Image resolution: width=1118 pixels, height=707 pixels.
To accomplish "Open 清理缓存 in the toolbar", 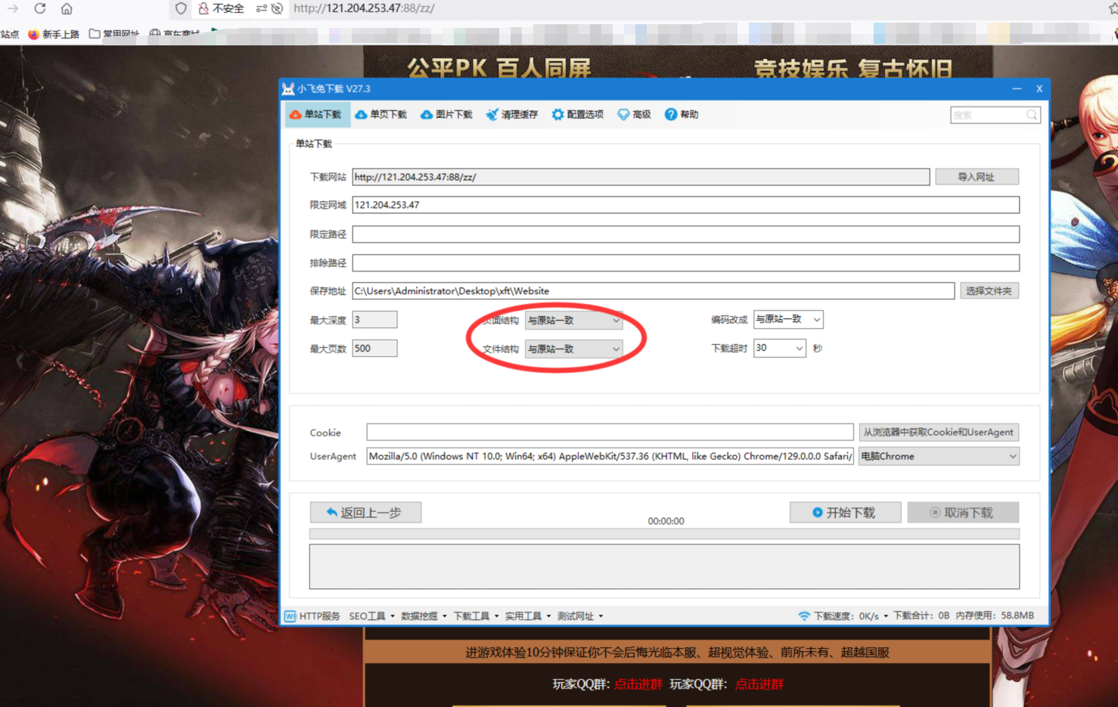I will click(512, 115).
